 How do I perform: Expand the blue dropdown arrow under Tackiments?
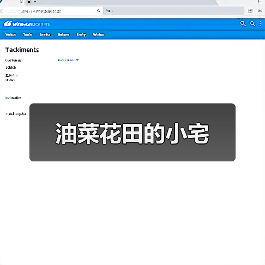(x=77, y=60)
